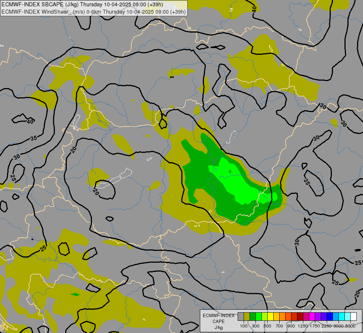Select the bright green legend swatch after 300
363x333 pixels.
click(x=258, y=317)
